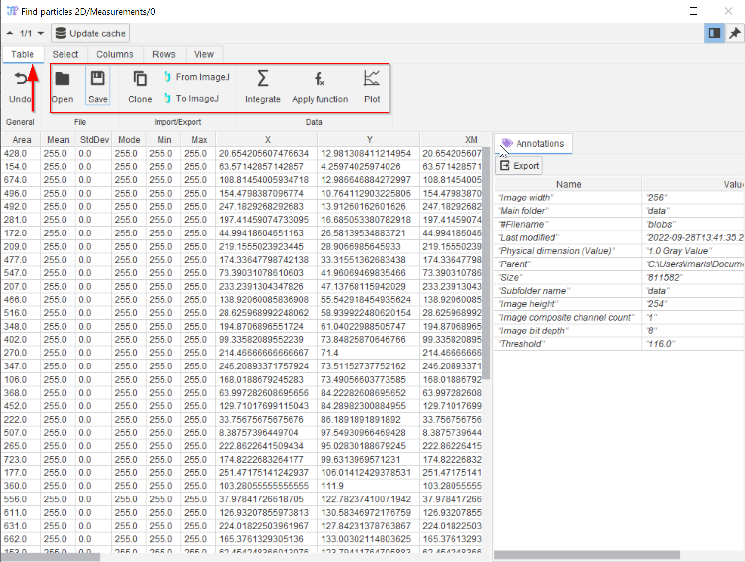Click the Area column header
Viewport: 745px width, 562px height.
coord(22,140)
